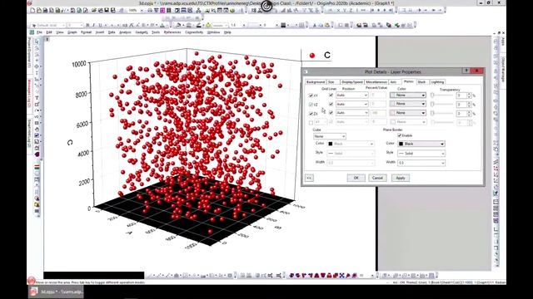
Task: Click the Open file toolbar icon
Action: tap(94, 11)
